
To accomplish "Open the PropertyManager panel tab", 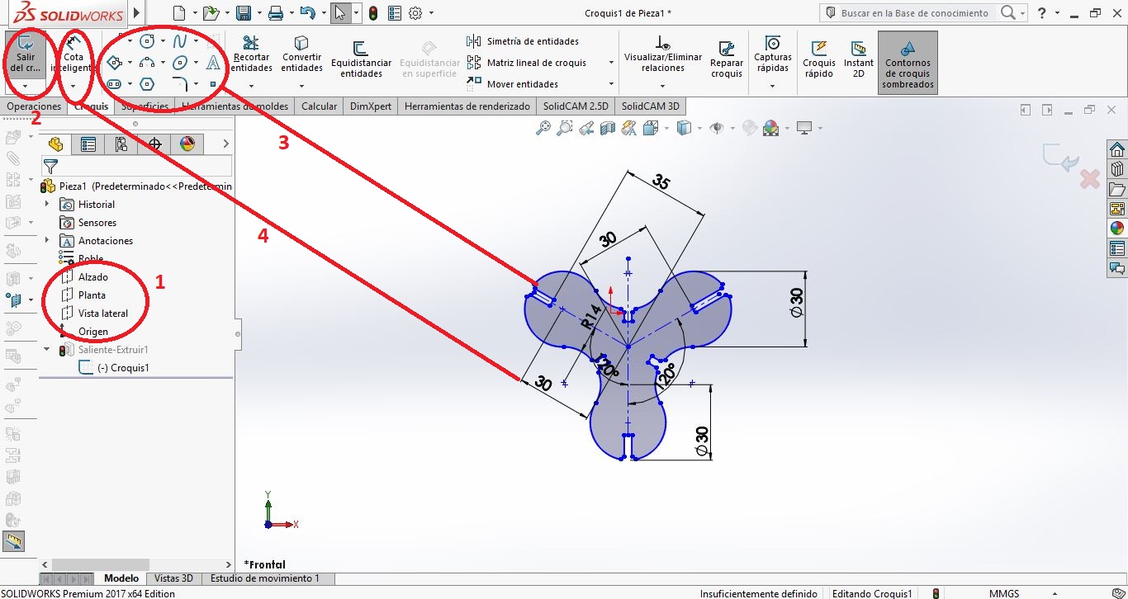I will tap(88, 144).
